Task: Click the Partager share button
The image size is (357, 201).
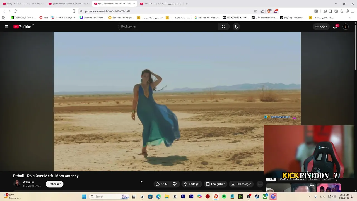Action: (191, 184)
